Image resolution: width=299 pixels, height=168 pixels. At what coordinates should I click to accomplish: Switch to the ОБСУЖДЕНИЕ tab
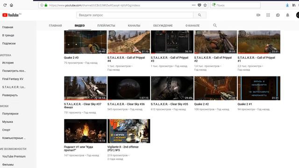point(163,26)
